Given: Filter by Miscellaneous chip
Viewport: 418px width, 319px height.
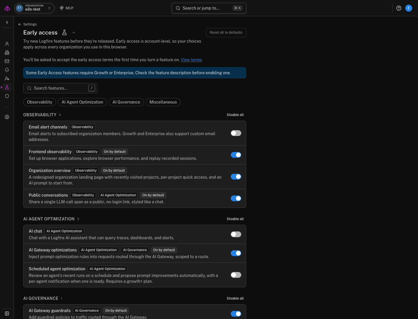Looking at the screenshot, I should pos(163,102).
